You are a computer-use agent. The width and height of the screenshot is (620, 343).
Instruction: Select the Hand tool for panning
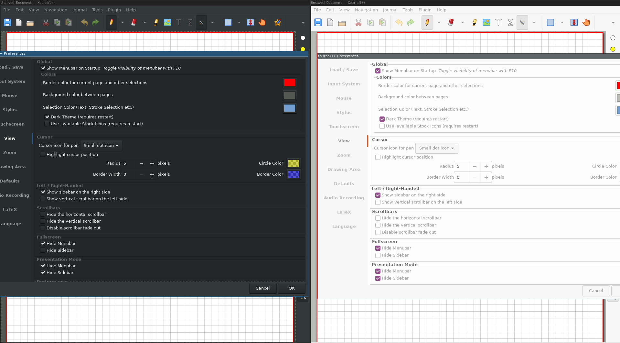coord(262,23)
